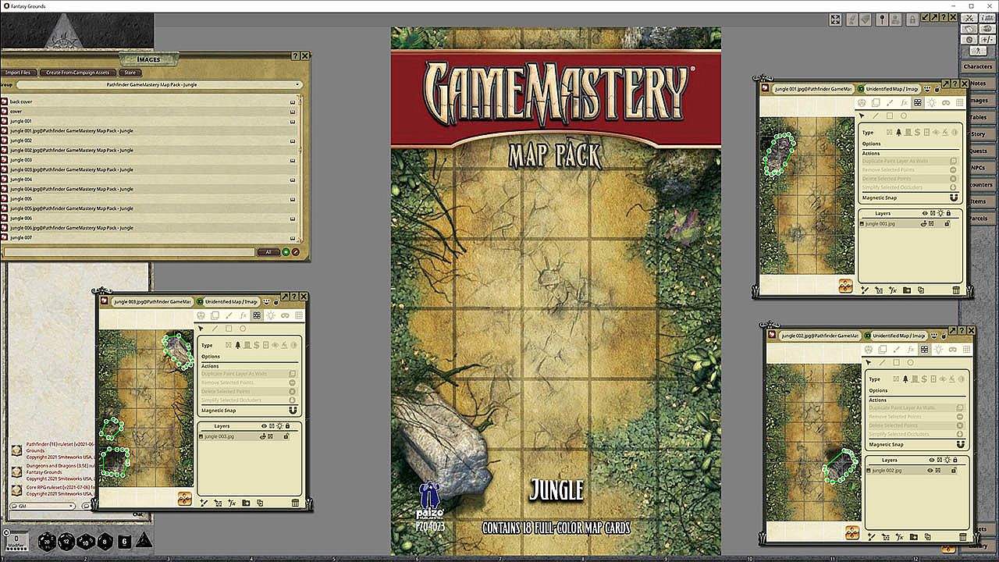Screen dimensions: 999x562
Task: Select the tree terrain type in jungle 003
Action: pyautogui.click(x=237, y=345)
